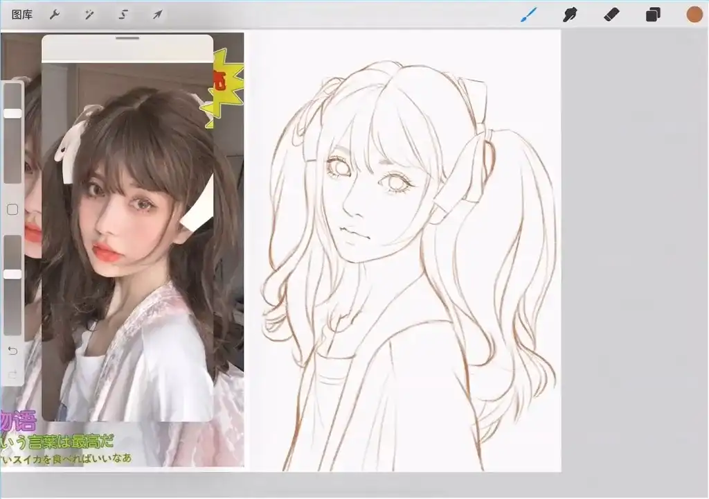Screen dimensions: 709x499
Task: Open the color panel via the brown swatch
Action: tap(693, 14)
